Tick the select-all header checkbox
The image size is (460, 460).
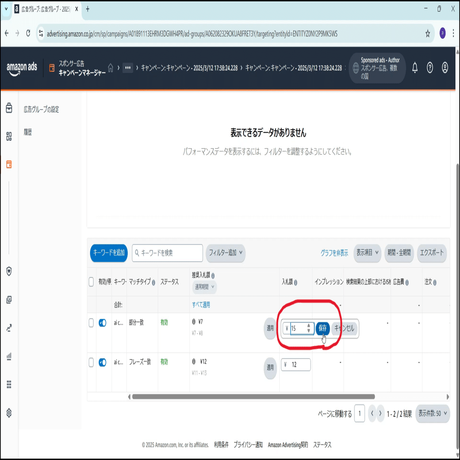click(91, 282)
